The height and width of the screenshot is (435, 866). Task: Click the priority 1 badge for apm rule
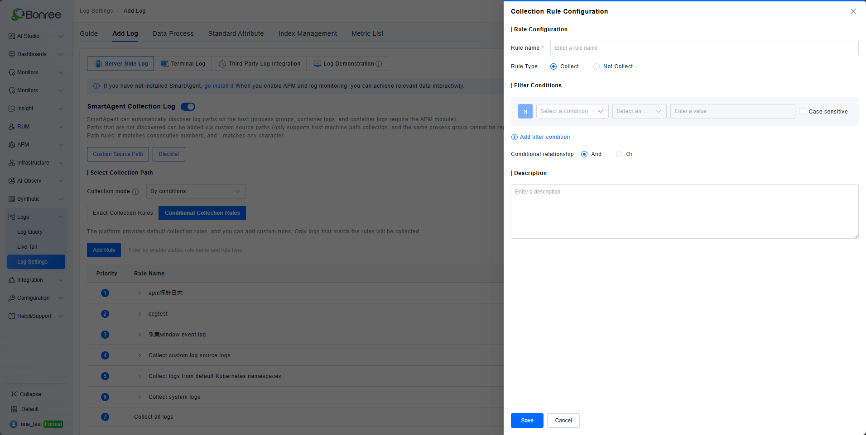(105, 293)
